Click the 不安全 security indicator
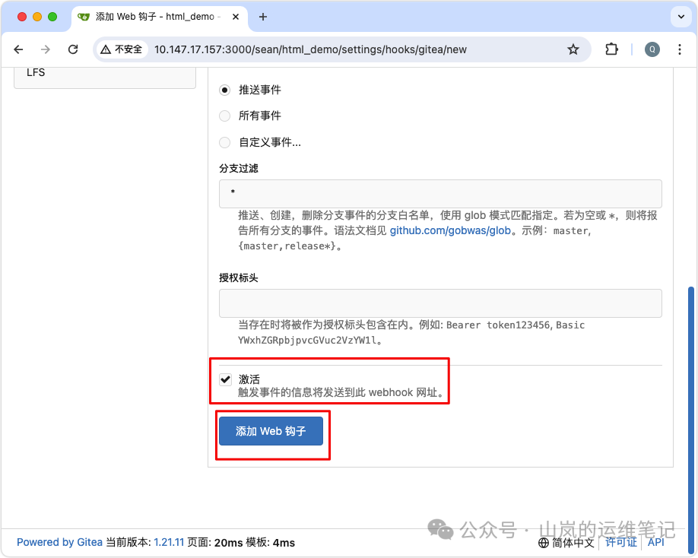 click(x=123, y=49)
